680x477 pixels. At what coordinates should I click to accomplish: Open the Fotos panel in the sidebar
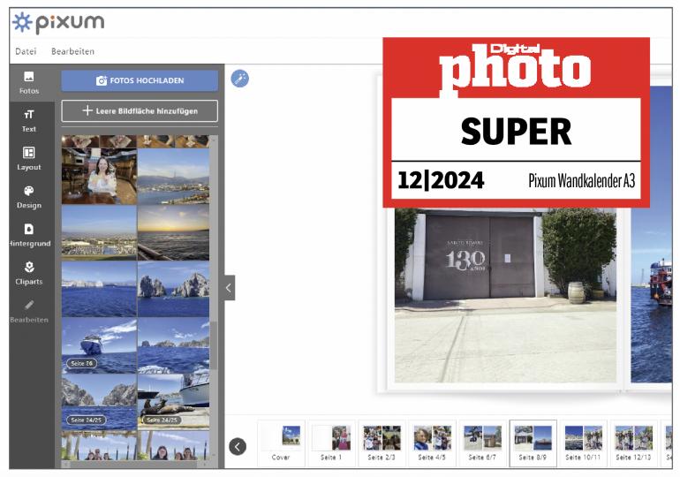pyautogui.click(x=29, y=83)
